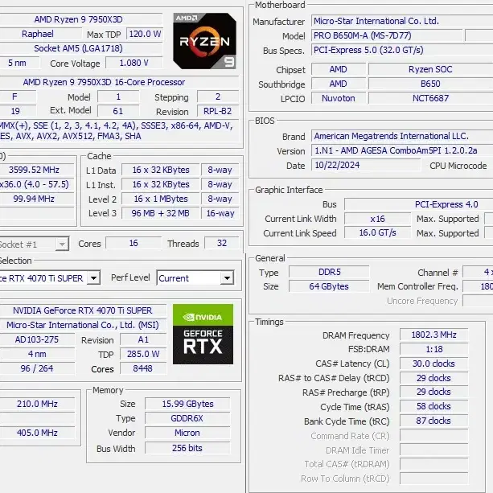Click the LPCIO Nuvoton vendor value
Screen dimensions: 493x493
(x=339, y=98)
